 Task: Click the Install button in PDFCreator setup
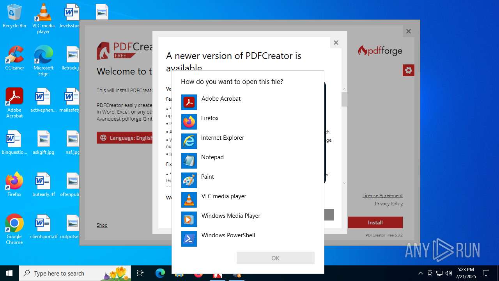pyautogui.click(x=375, y=222)
